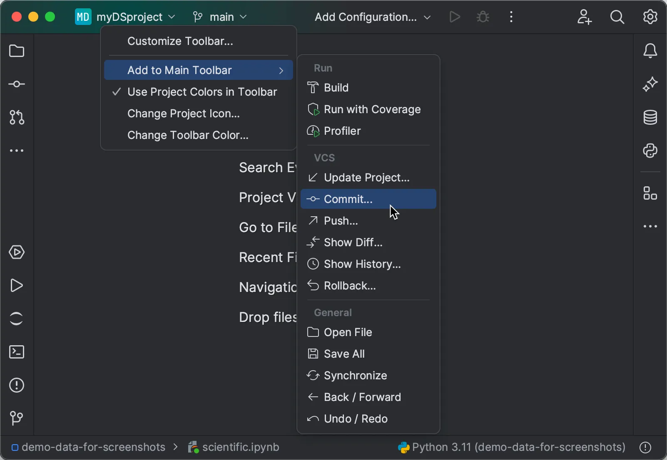Select Commit... from the VCS submenu
Viewport: 667px width, 460px height.
348,199
